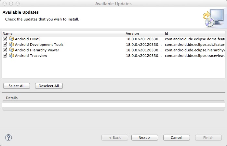Click the version cell of Android Hierarchy Viewer
The height and width of the screenshot is (146, 227).
point(144,50)
